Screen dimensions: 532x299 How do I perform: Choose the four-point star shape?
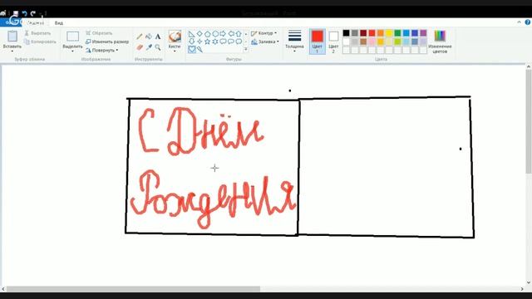(199, 42)
